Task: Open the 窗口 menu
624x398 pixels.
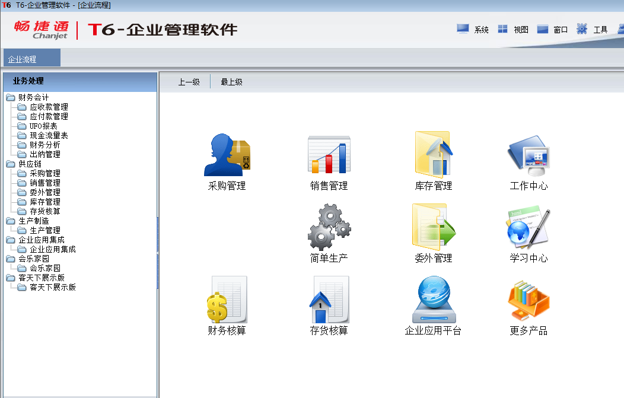Action: 552,30
